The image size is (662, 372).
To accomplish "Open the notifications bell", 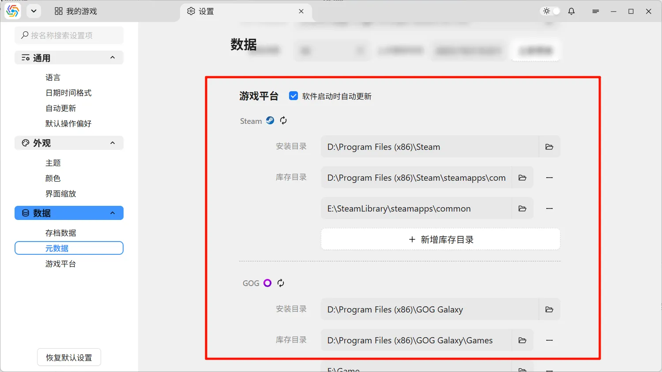I will click(x=571, y=11).
